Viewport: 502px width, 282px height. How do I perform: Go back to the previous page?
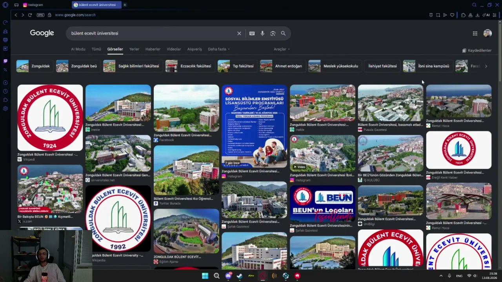click(16, 15)
